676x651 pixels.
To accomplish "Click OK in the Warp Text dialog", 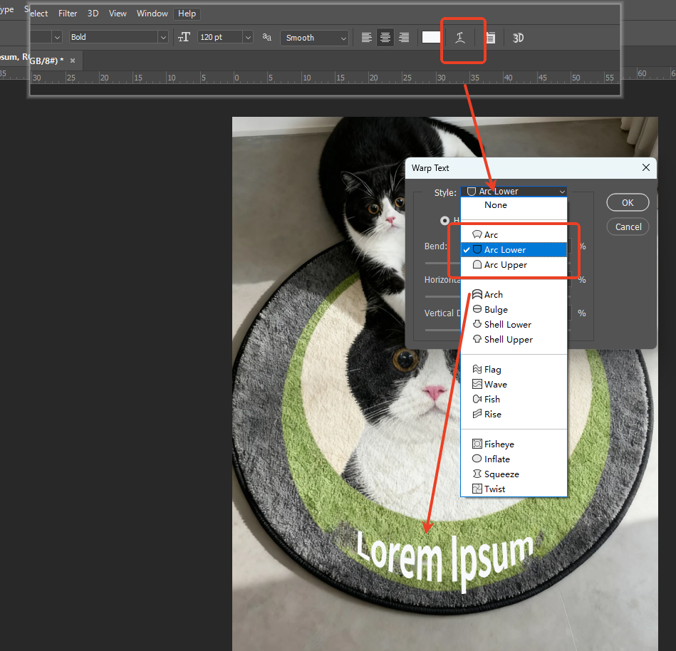I will (627, 202).
